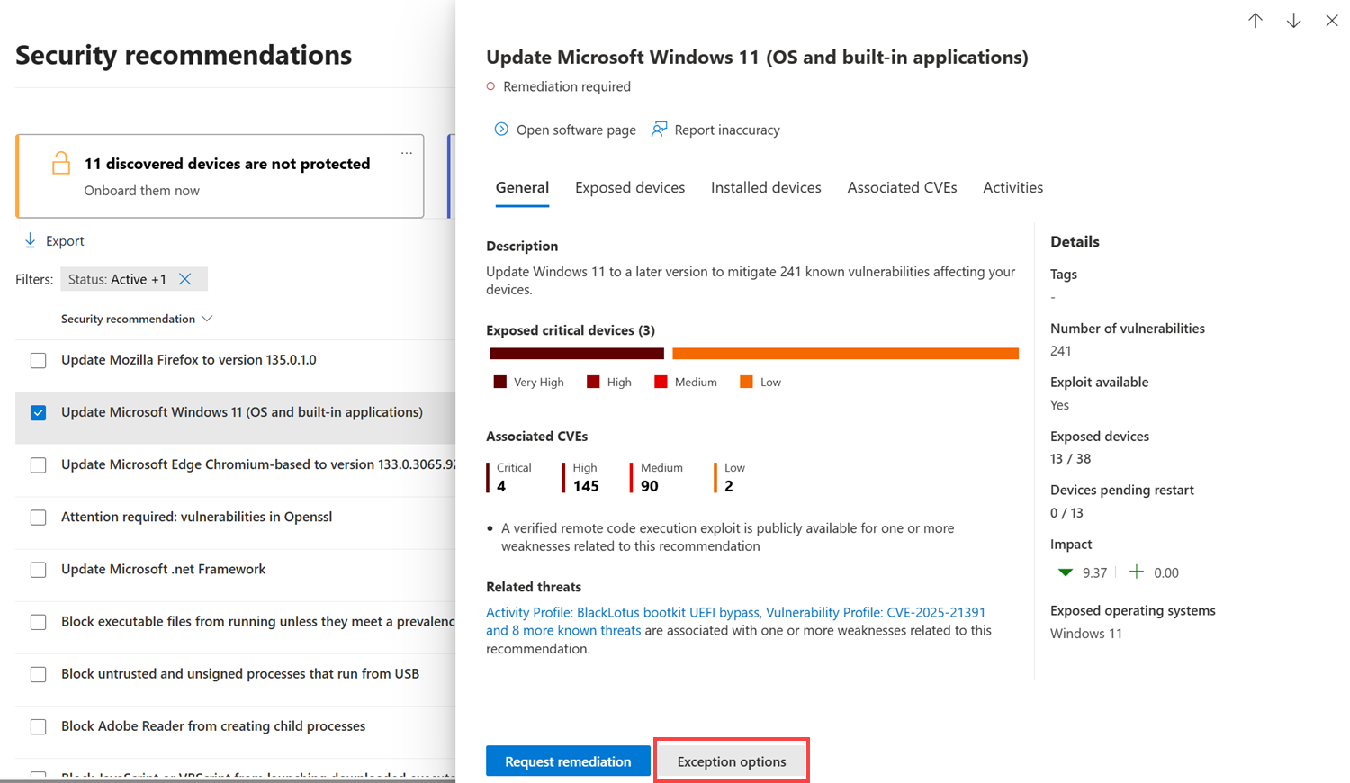This screenshot has height=783, width=1350.
Task: Click the next item down arrow
Action: click(1293, 21)
